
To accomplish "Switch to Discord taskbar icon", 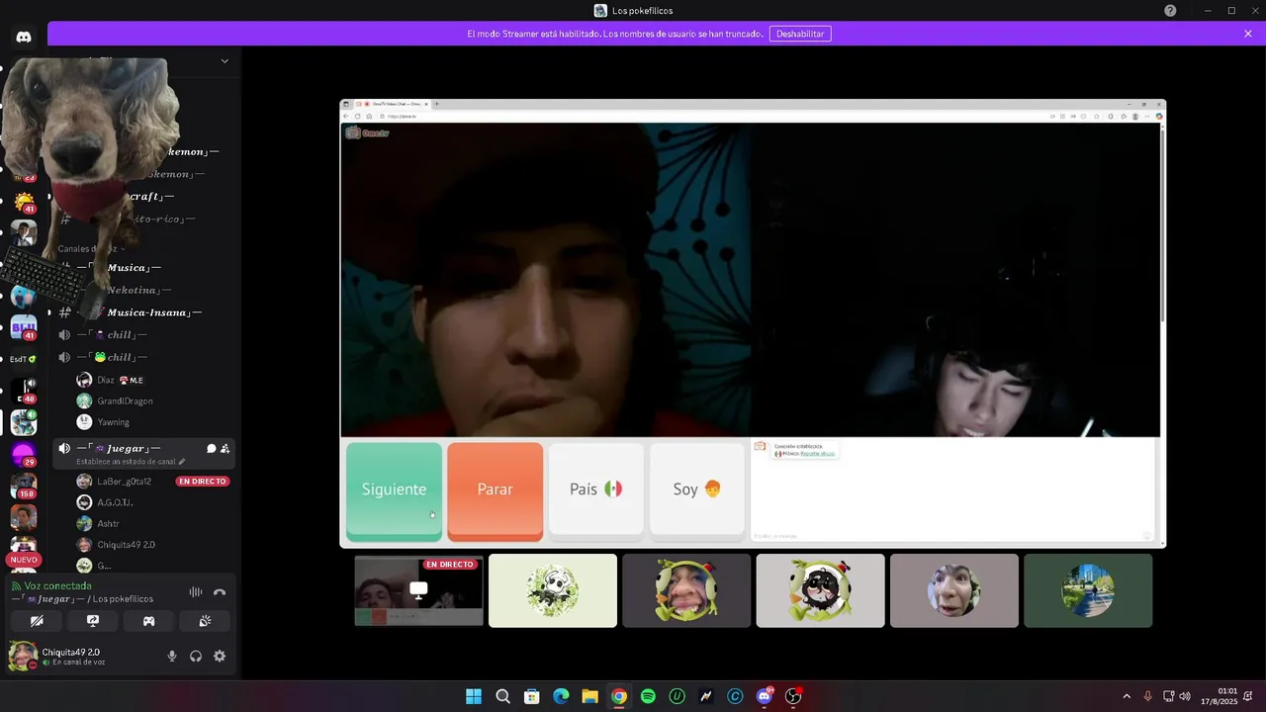I will click(x=764, y=696).
